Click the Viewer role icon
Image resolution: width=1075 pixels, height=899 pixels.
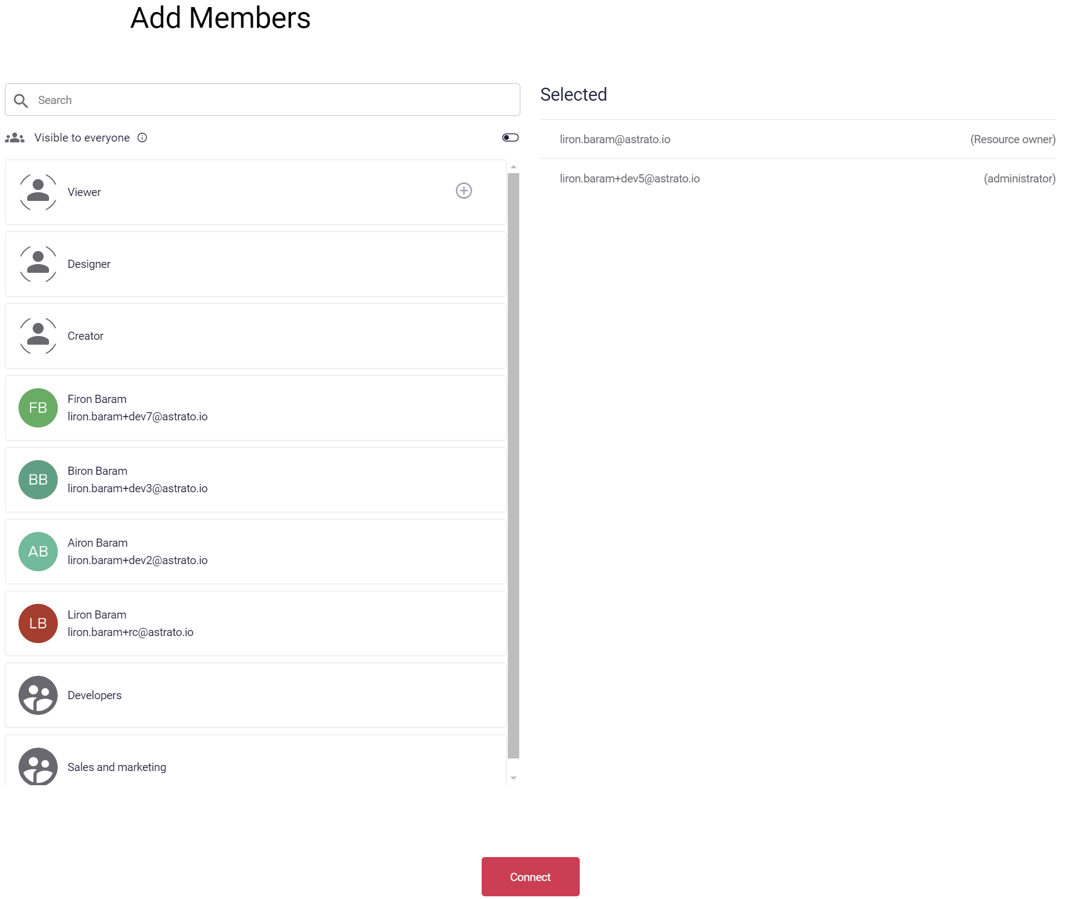(x=38, y=190)
